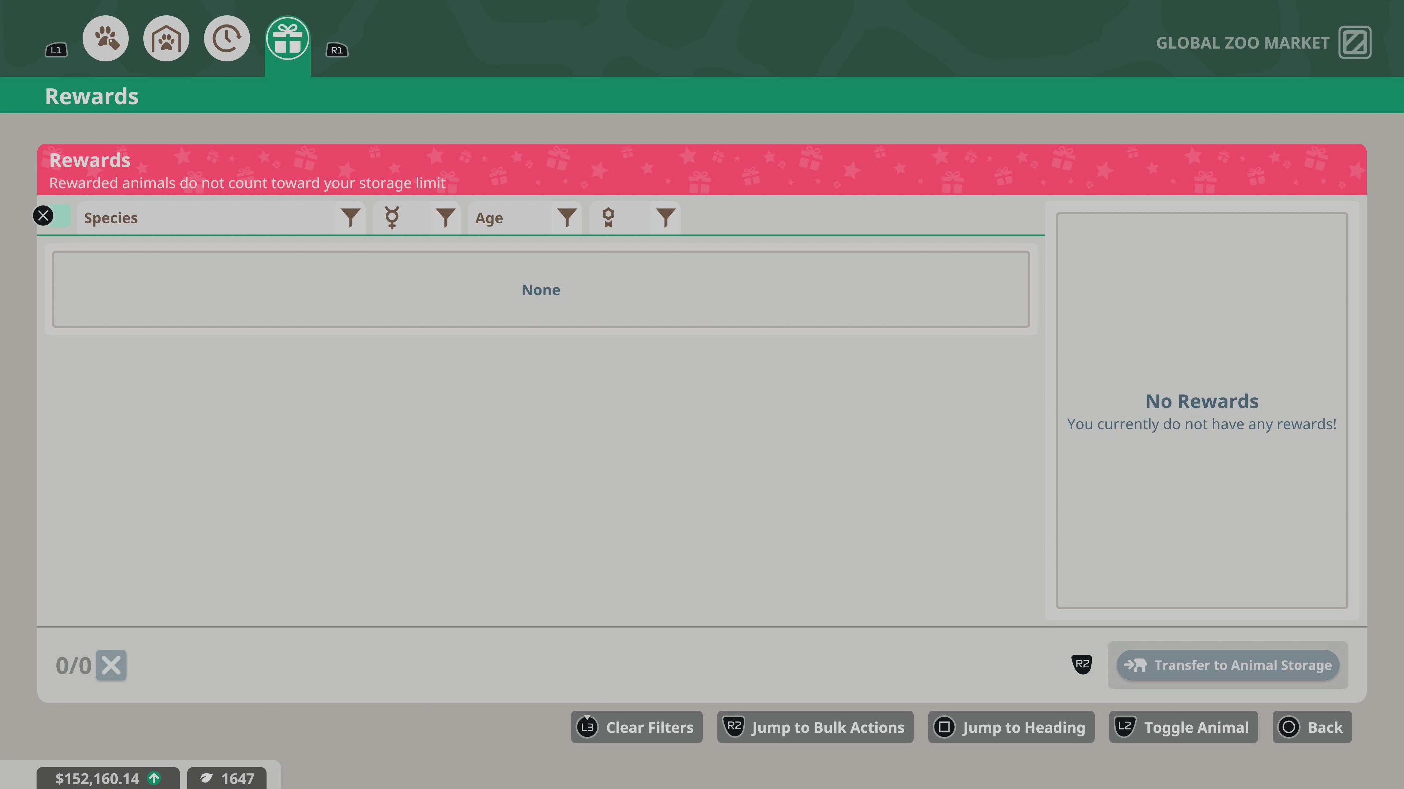Click the Toggle Animal button
Viewport: 1404px width, 789px height.
tap(1183, 727)
